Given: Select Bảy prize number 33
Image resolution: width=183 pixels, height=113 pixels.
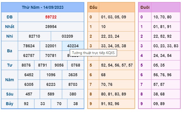Looking at the screenshot, I should pyautogui.click(x=43, y=104).
